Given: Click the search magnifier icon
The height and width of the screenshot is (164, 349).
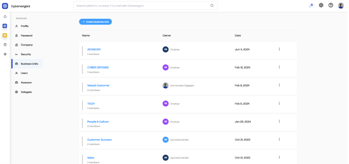Looking at the screenshot, I should (212, 5).
